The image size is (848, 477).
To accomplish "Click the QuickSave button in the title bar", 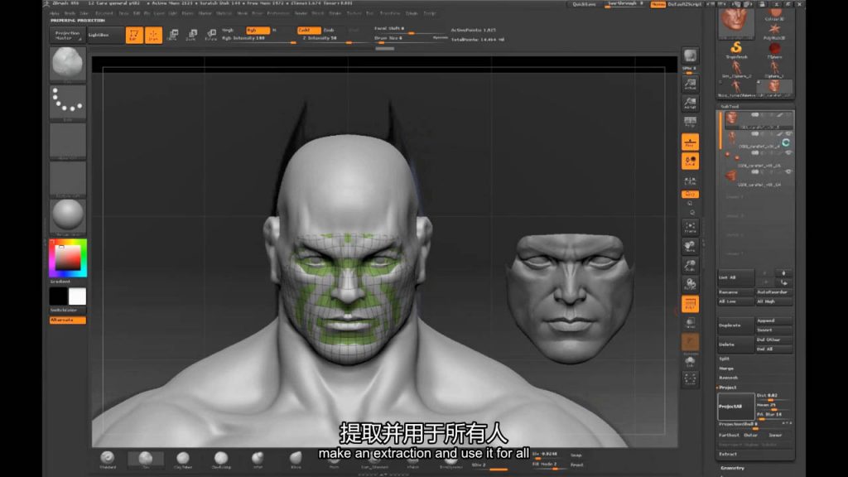I will pos(585,4).
